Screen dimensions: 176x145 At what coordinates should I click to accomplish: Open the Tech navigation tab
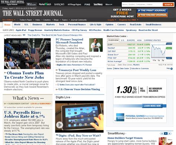click(x=61, y=24)
